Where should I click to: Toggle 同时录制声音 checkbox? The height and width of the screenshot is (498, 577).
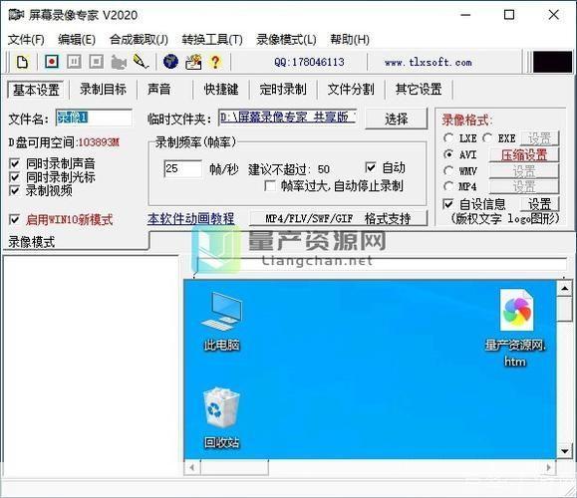click(x=14, y=163)
